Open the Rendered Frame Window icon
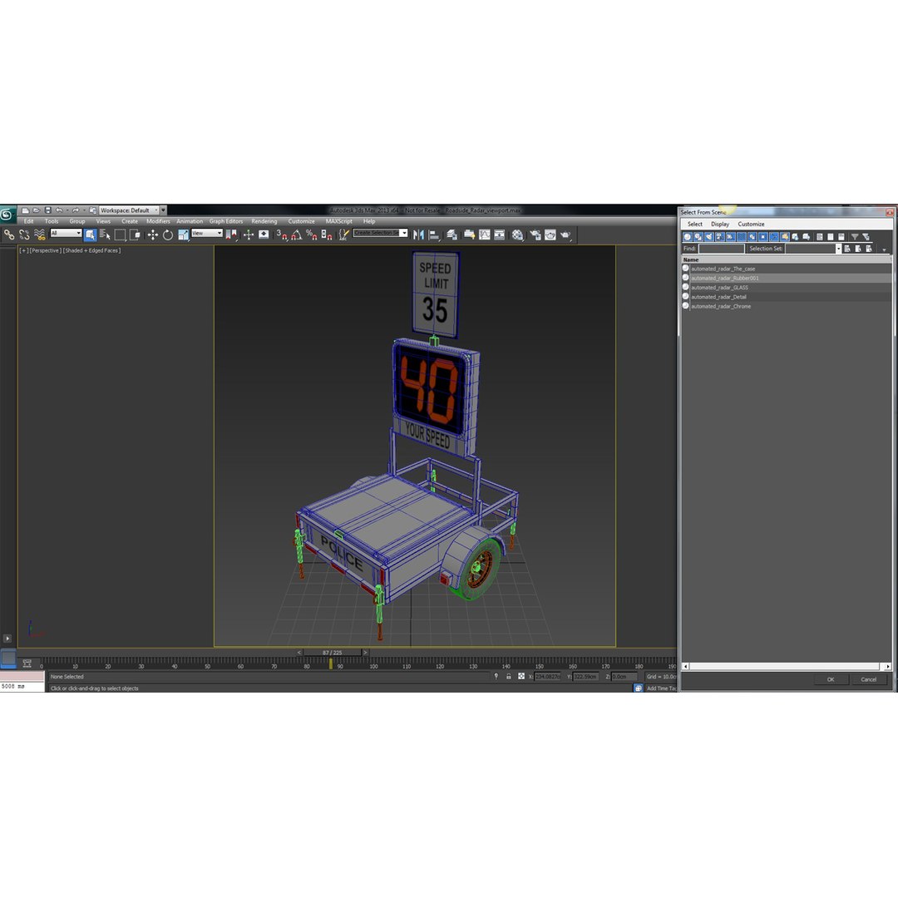Image resolution: width=898 pixels, height=898 pixels. [x=550, y=234]
